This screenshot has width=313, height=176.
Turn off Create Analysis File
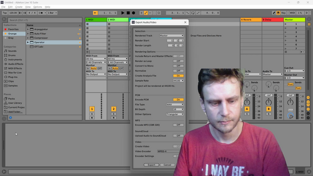(x=178, y=76)
